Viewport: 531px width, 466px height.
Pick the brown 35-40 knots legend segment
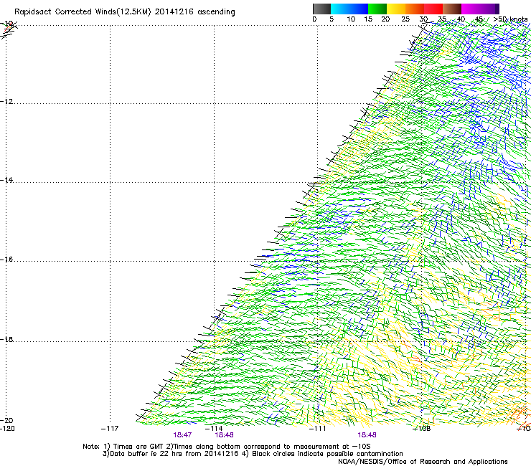pyautogui.click(x=452, y=9)
